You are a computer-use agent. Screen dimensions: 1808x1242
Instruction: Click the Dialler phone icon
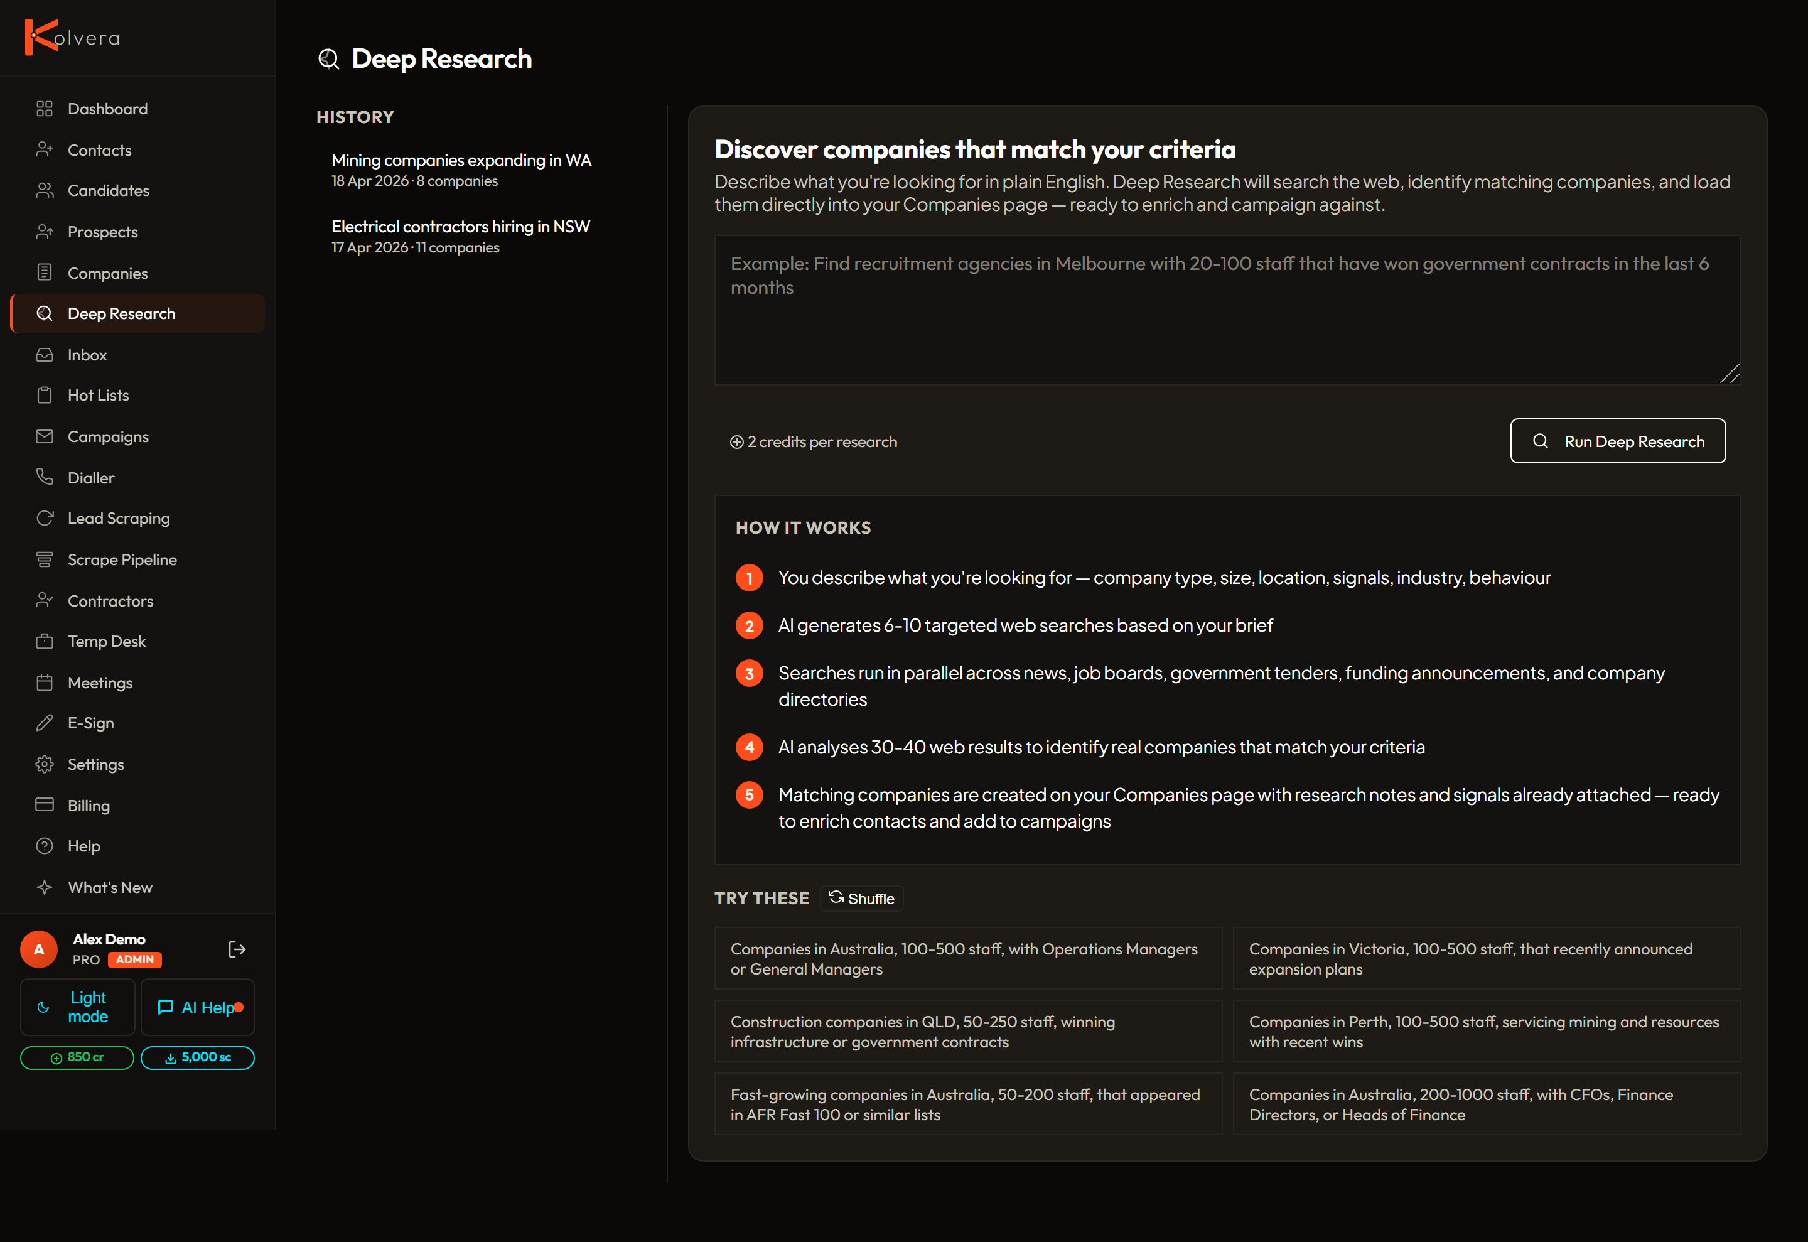click(45, 477)
